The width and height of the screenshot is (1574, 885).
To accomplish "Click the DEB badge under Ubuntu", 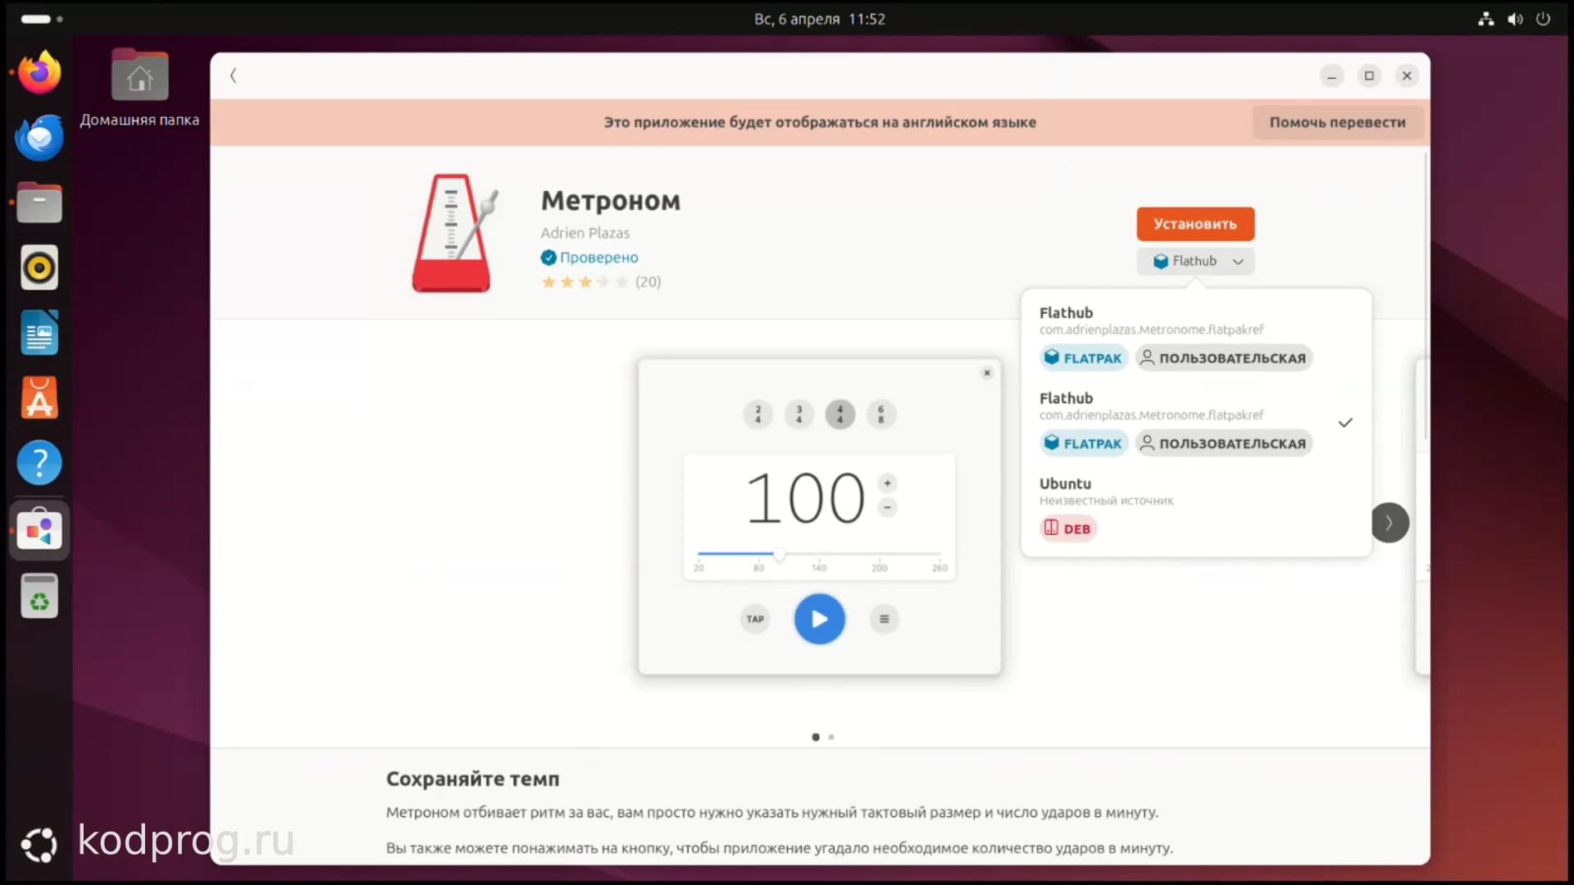I will [x=1068, y=529].
